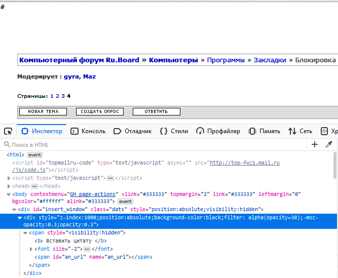Open the Стили editor tab
338x278 pixels.
tap(174, 131)
